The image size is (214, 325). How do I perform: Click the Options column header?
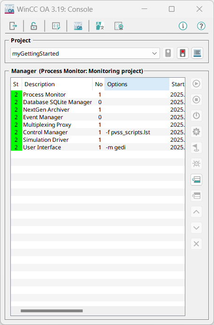pyautogui.click(x=137, y=84)
